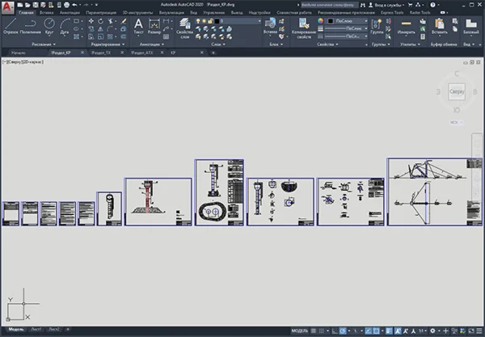Click the Вход в службы sign-in button
This screenshot has width=485, height=337.
tap(386, 5)
